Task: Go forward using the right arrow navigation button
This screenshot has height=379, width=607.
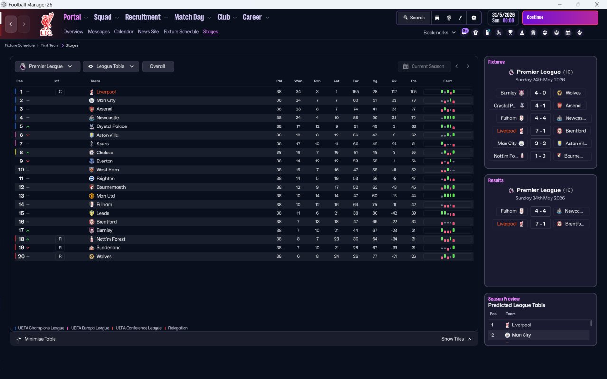Action: tap(24, 24)
